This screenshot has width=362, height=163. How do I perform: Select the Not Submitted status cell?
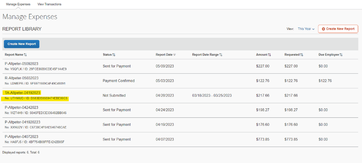114,95
